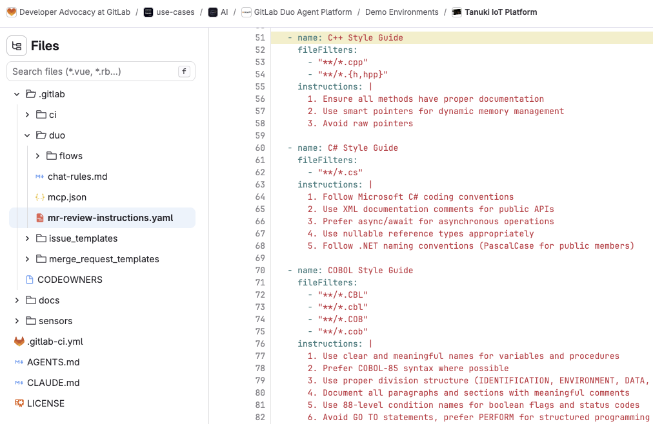Open chat-rules.md in the file tree
The height and width of the screenshot is (424, 653).
click(x=77, y=177)
